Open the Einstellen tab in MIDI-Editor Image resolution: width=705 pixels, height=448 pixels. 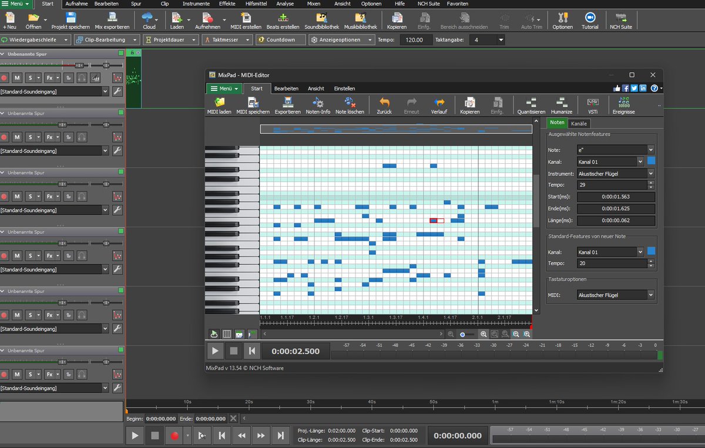point(344,88)
